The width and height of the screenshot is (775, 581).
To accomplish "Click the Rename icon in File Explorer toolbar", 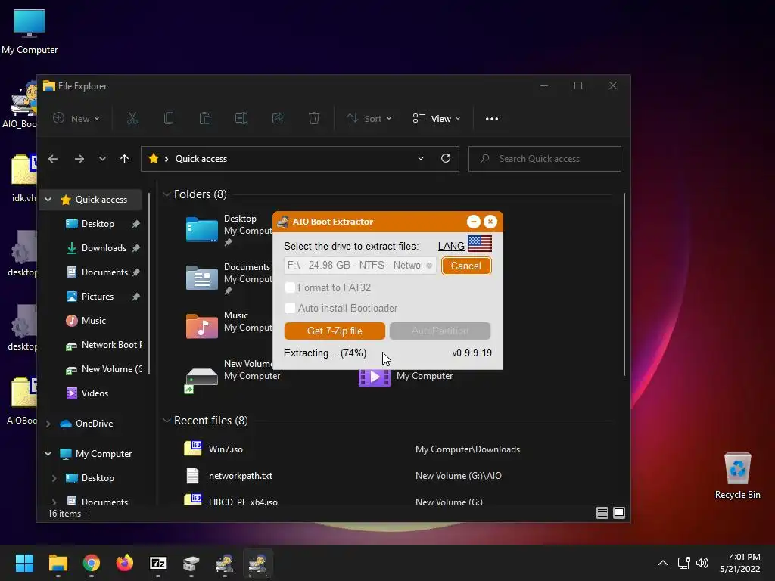I will (241, 118).
